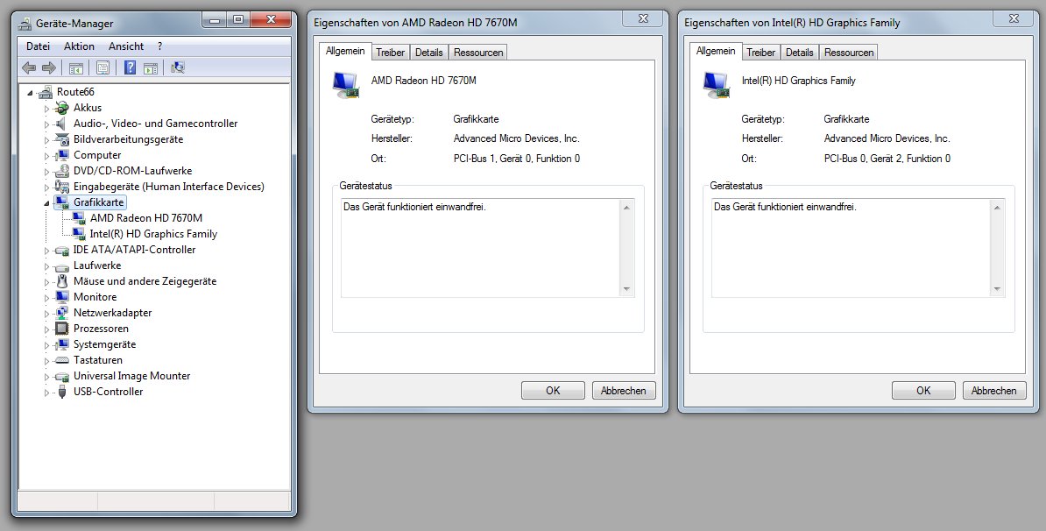Expand the Netzwerkadapter node
The height and width of the screenshot is (531, 1046).
tap(46, 314)
